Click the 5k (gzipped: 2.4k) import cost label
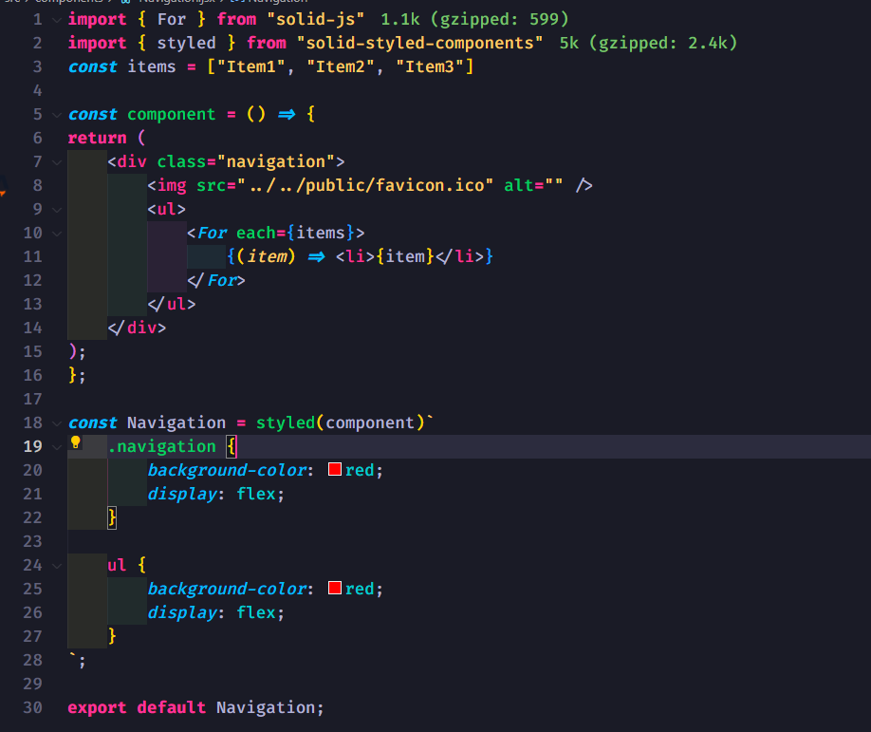This screenshot has height=732, width=871. (x=648, y=43)
